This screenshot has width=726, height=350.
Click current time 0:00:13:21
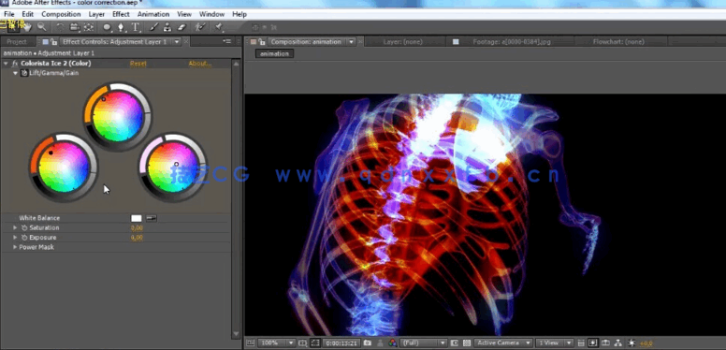pos(342,343)
